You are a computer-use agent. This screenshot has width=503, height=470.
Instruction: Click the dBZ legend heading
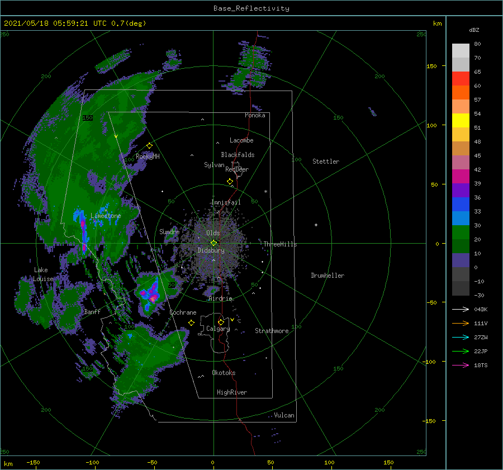tap(474, 30)
